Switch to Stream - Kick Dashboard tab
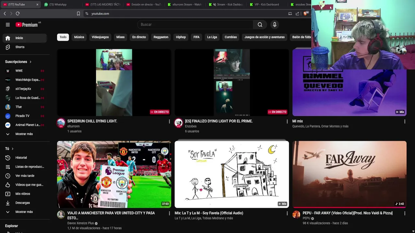 tap(227, 5)
